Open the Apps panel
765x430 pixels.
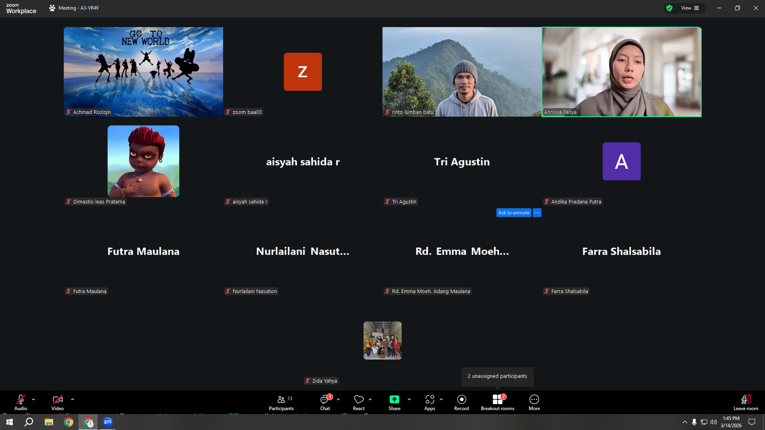[430, 402]
